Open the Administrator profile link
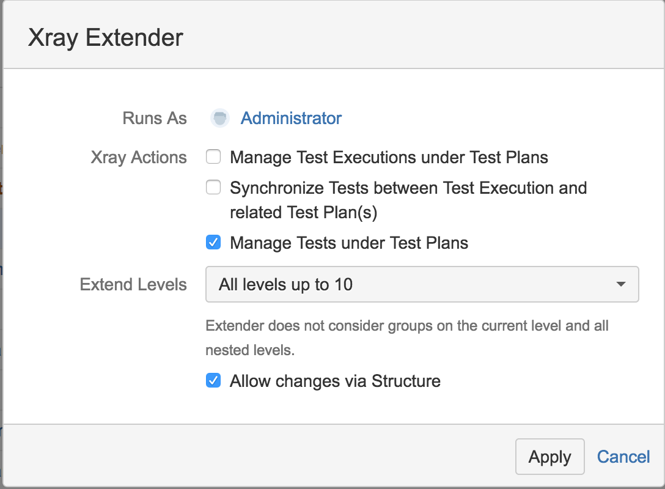The width and height of the screenshot is (665, 489). pyautogui.click(x=291, y=119)
